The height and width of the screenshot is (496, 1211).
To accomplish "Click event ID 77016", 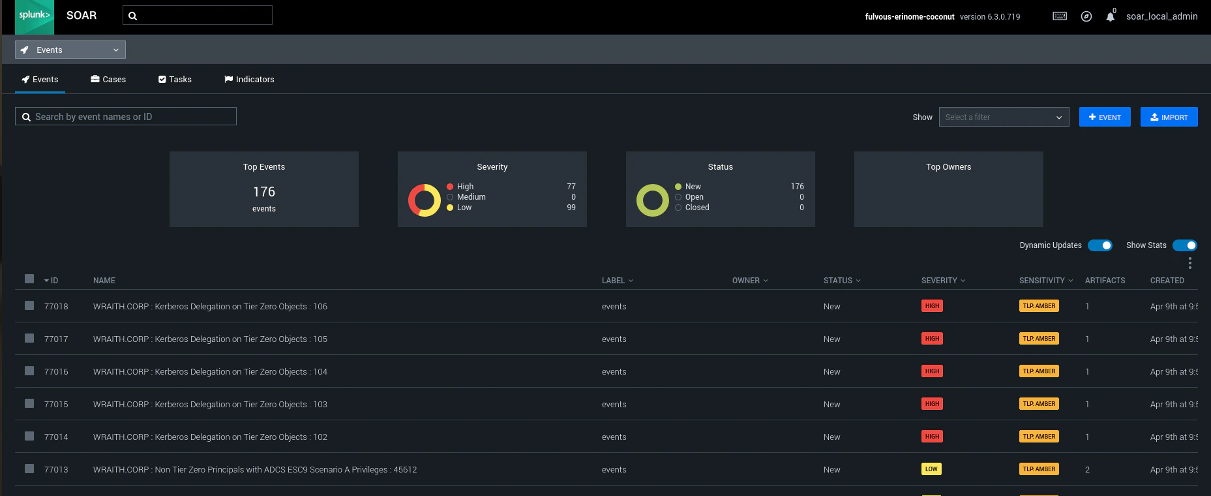I will click(56, 371).
